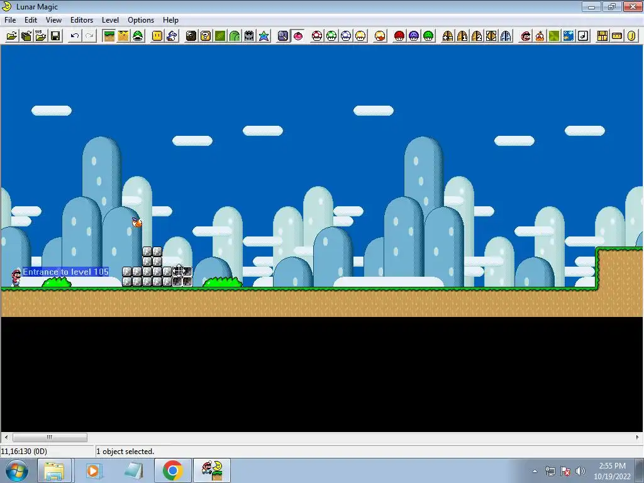The height and width of the screenshot is (483, 644).
Task: Click the blue underwater fish icon
Action: tap(569, 36)
